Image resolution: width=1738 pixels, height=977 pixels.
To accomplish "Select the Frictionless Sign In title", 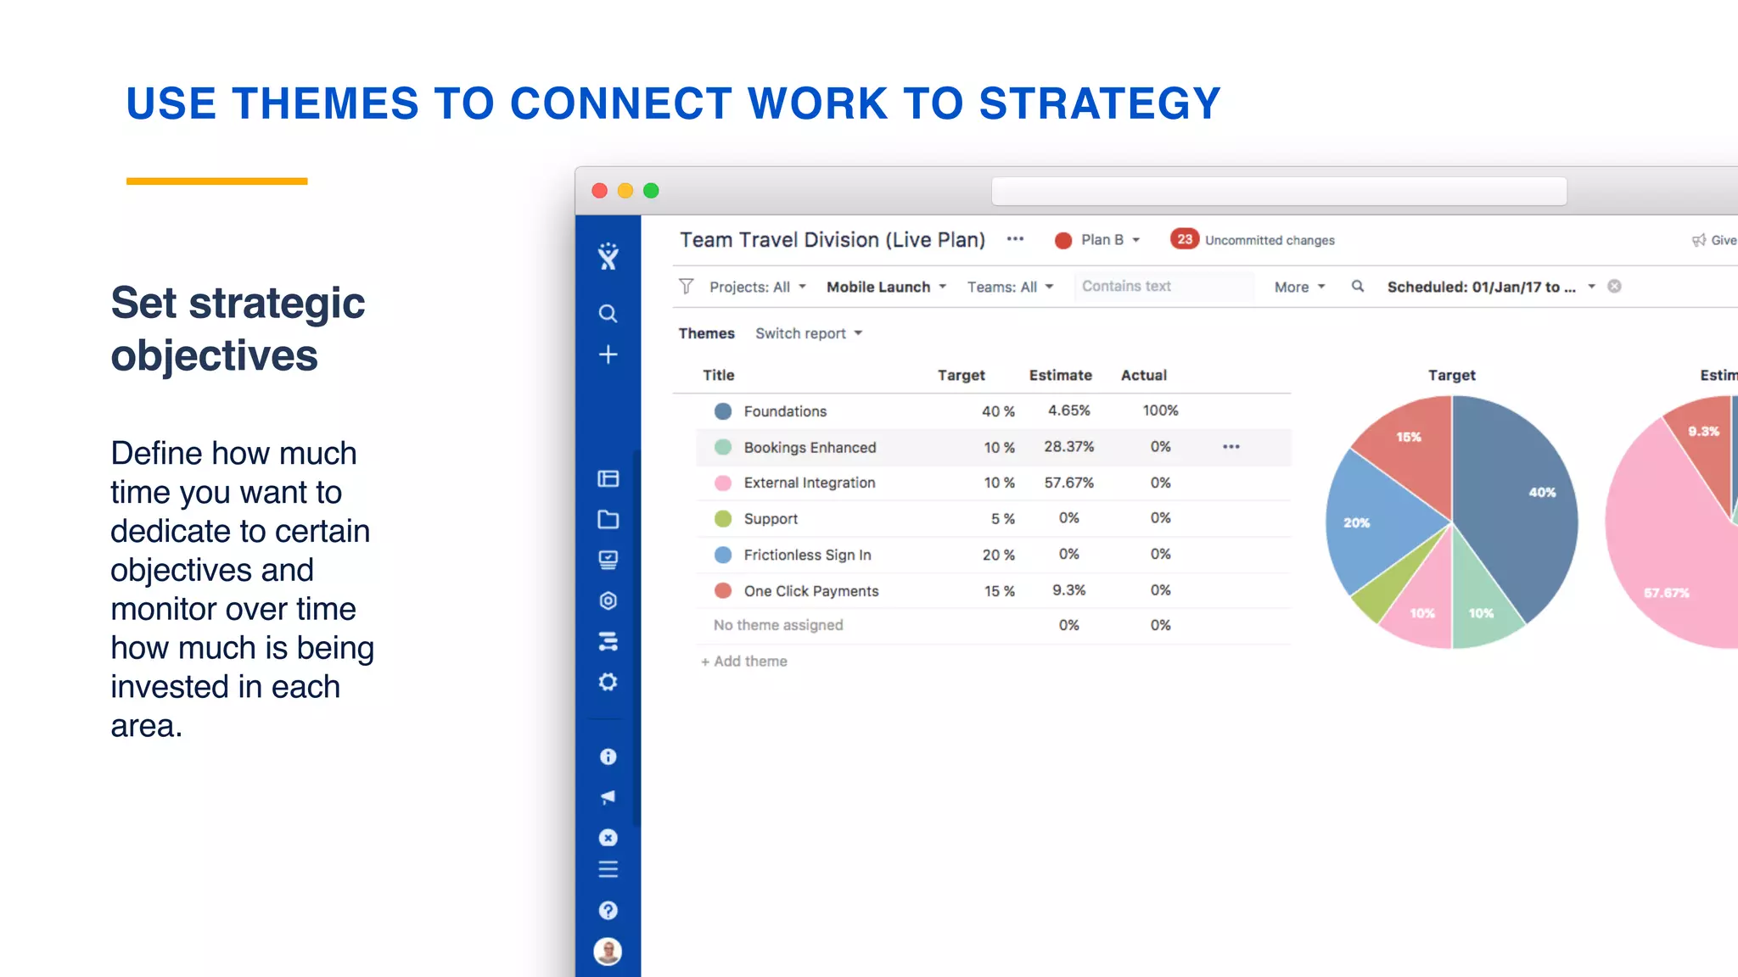I will tap(807, 555).
